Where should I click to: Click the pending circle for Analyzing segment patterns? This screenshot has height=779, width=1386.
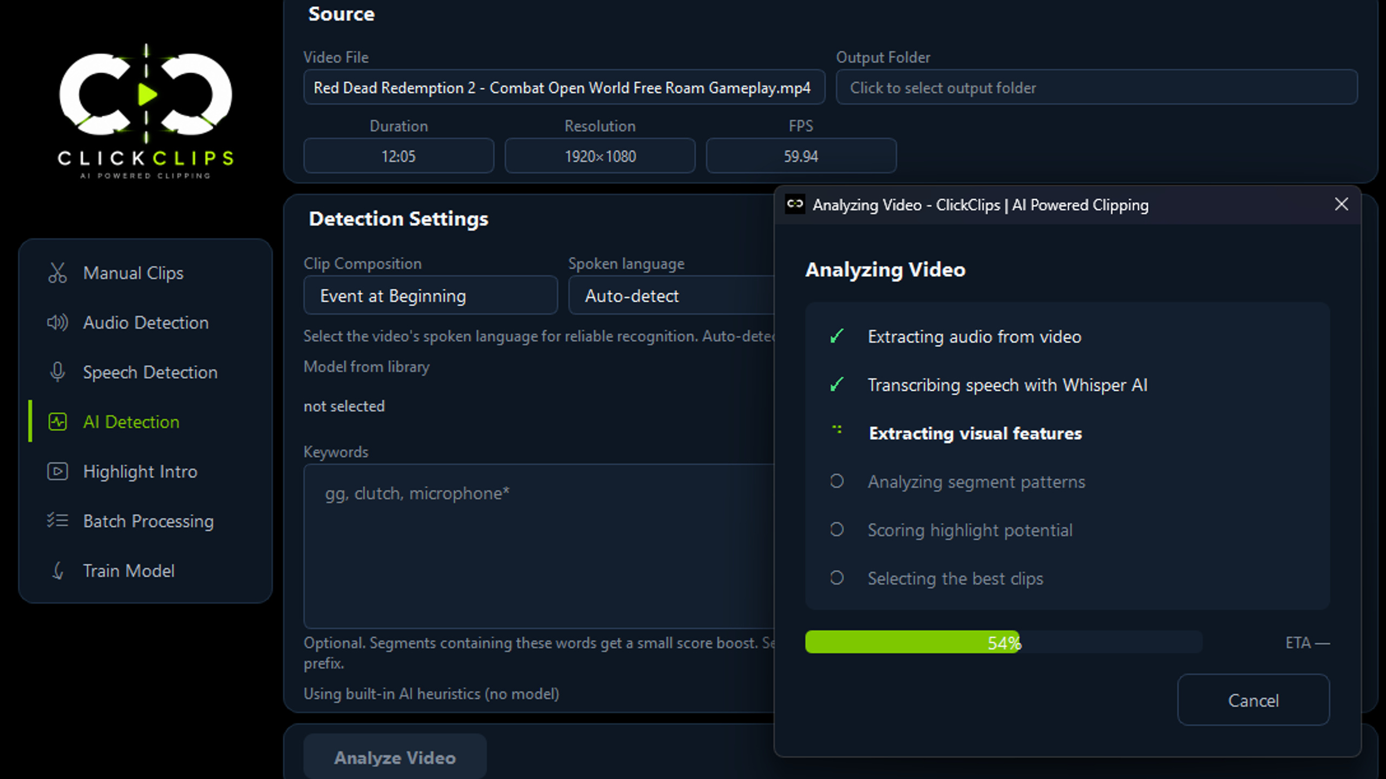point(837,481)
